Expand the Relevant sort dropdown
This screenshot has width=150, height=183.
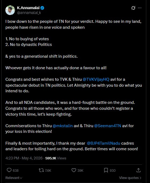pos(14,178)
